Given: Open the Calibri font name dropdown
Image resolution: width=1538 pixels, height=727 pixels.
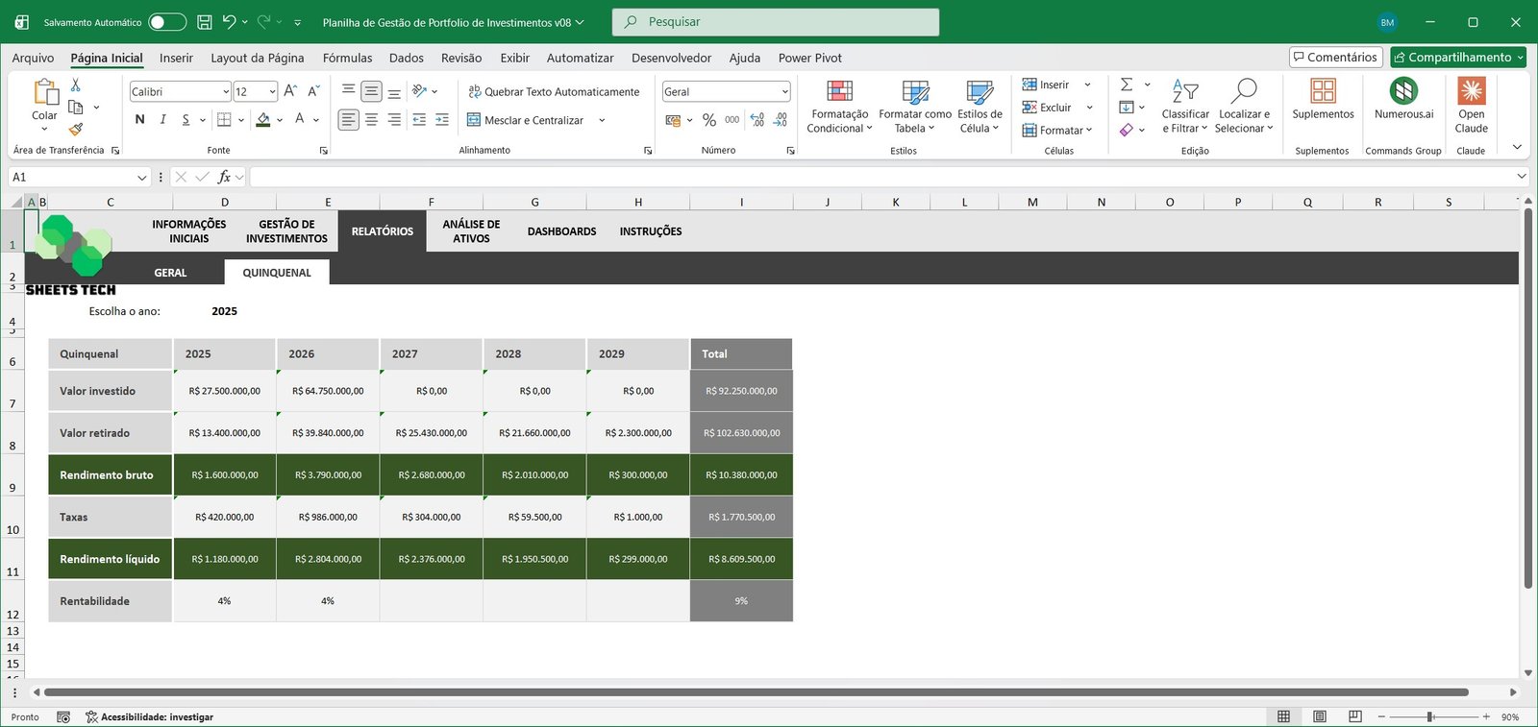Looking at the screenshot, I should 226,92.
